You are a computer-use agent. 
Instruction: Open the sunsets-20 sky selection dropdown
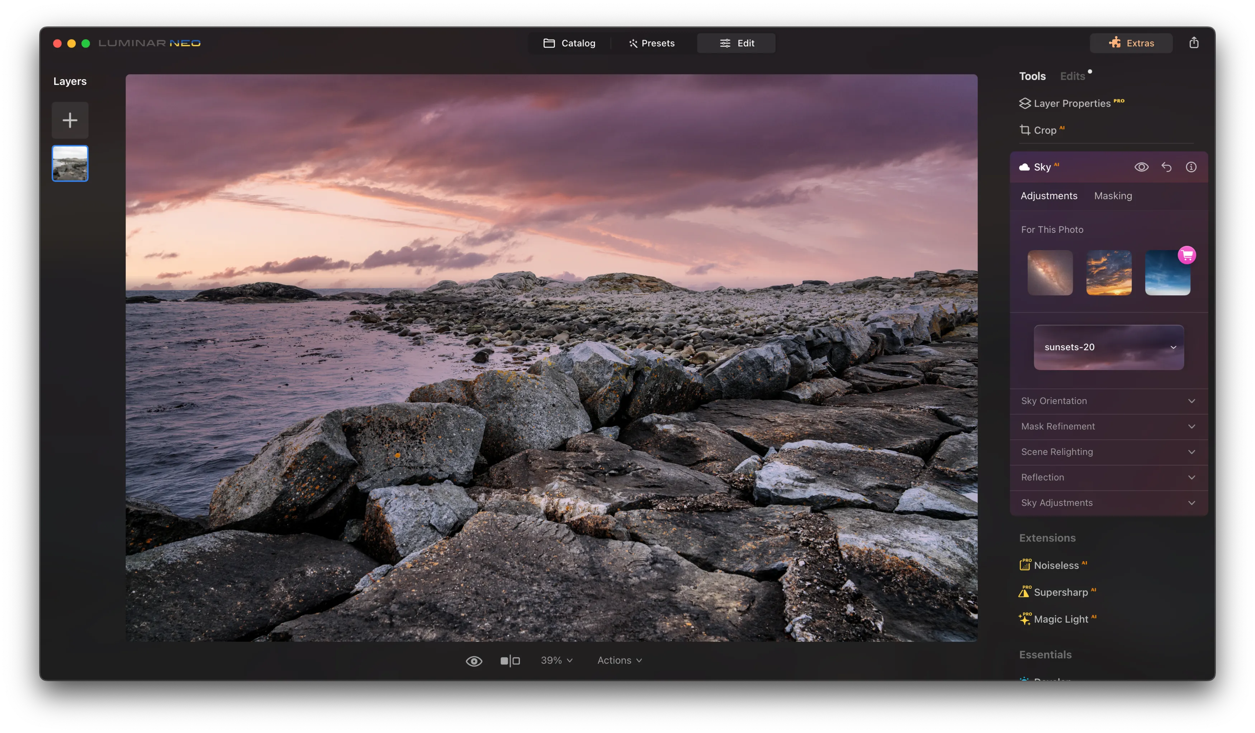click(1109, 348)
